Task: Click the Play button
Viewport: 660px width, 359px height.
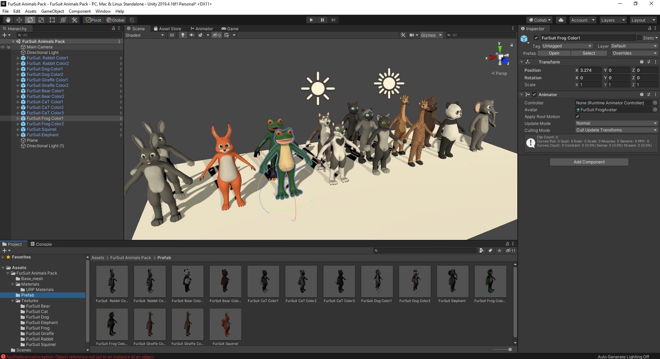Action: pos(311,20)
